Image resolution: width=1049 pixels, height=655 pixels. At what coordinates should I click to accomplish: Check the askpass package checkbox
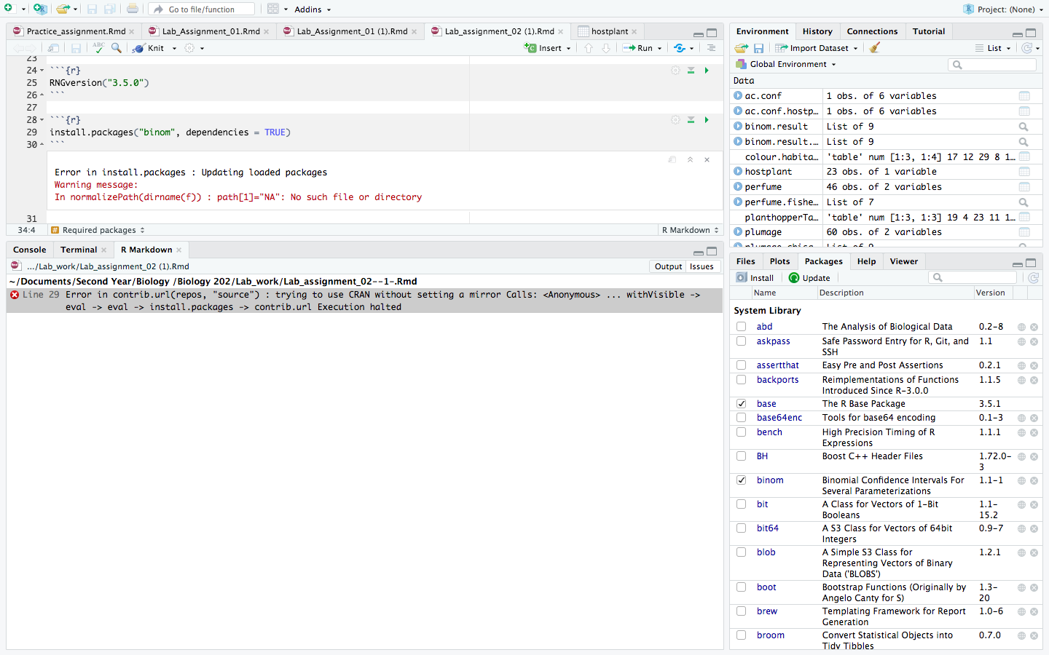coord(741,341)
